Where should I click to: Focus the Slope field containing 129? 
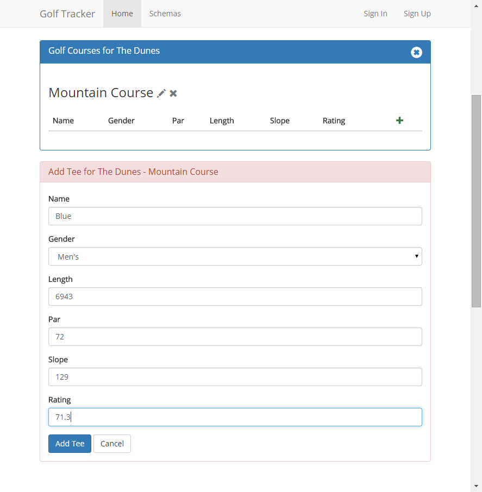235,377
